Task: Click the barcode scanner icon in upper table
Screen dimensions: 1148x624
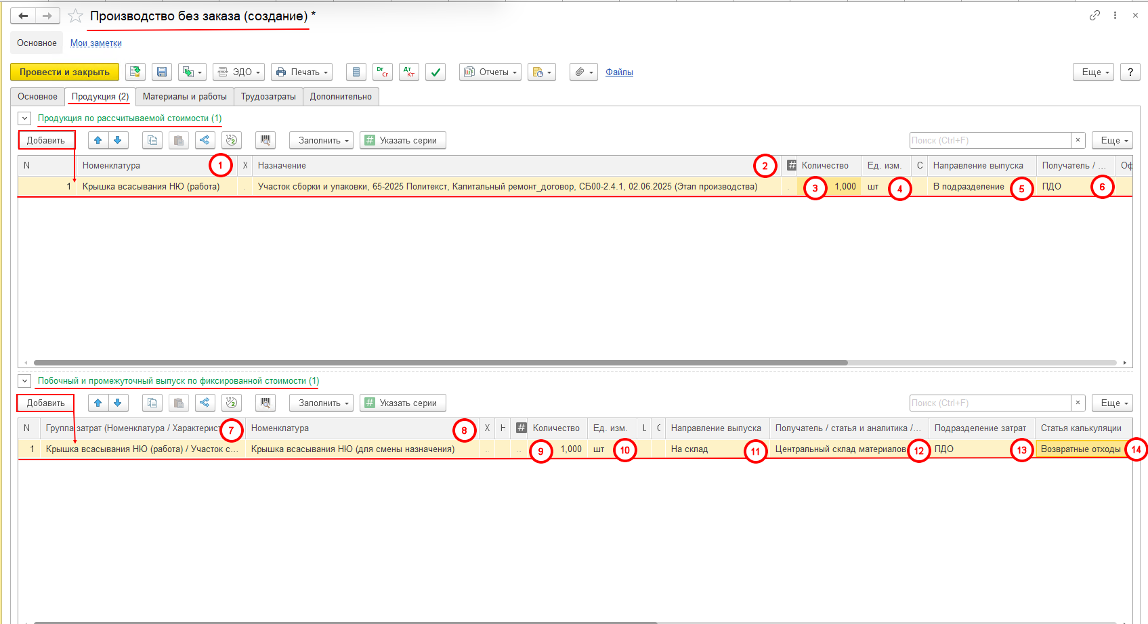Action: 265,141
